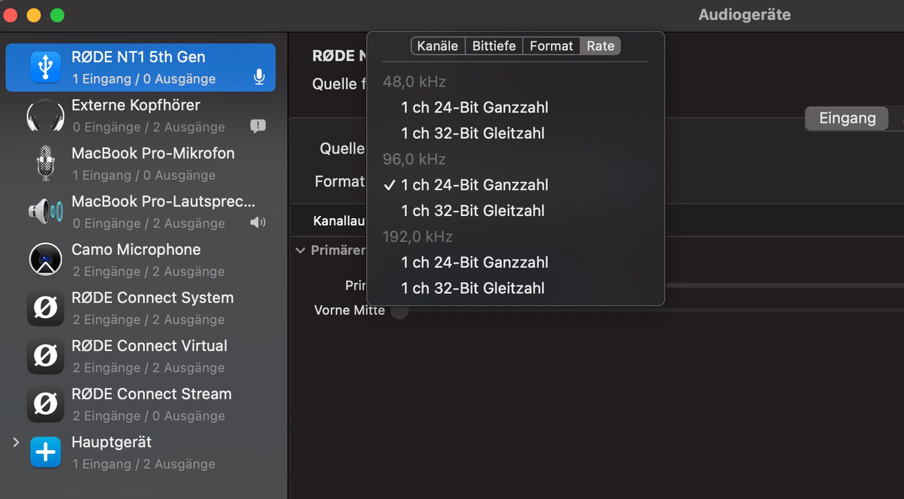Click the alert bubble icon beside Externe Kopfhörer
This screenshot has height=499, width=904.
click(258, 126)
